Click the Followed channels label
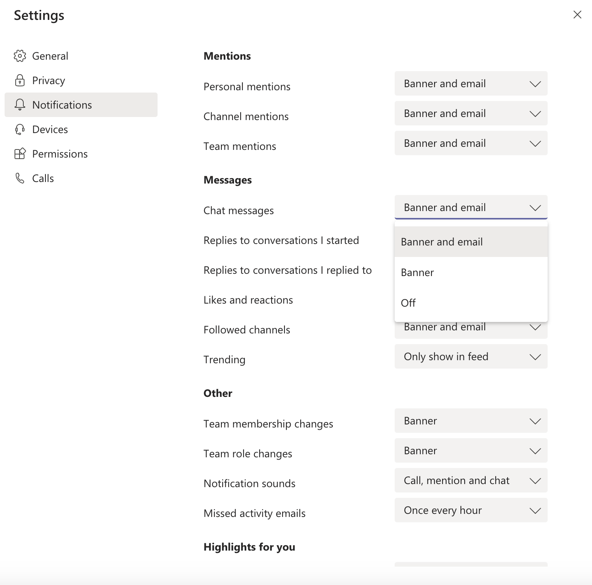The height and width of the screenshot is (585, 592). click(247, 330)
